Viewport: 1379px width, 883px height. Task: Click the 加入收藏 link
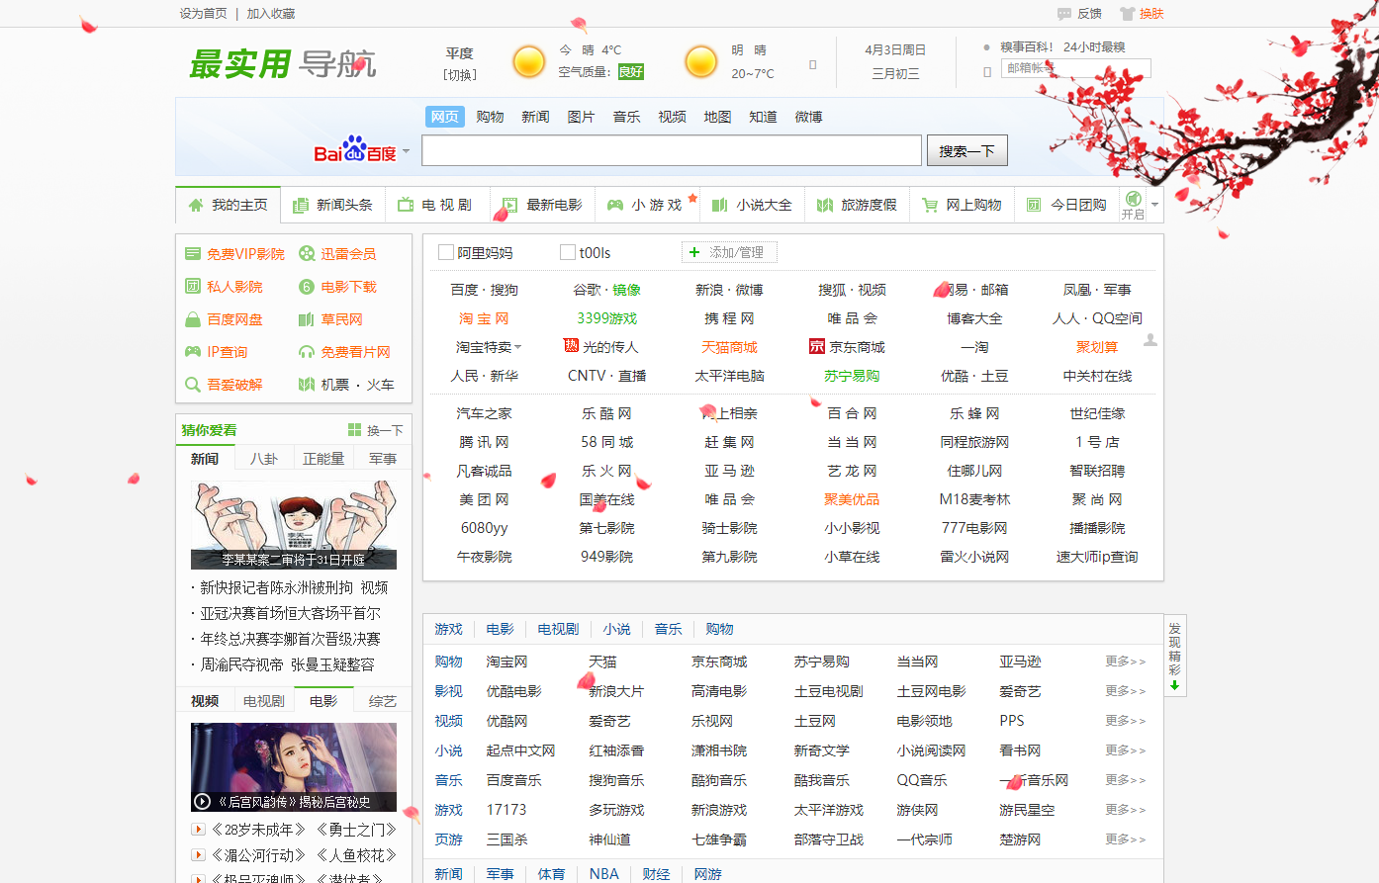[271, 14]
